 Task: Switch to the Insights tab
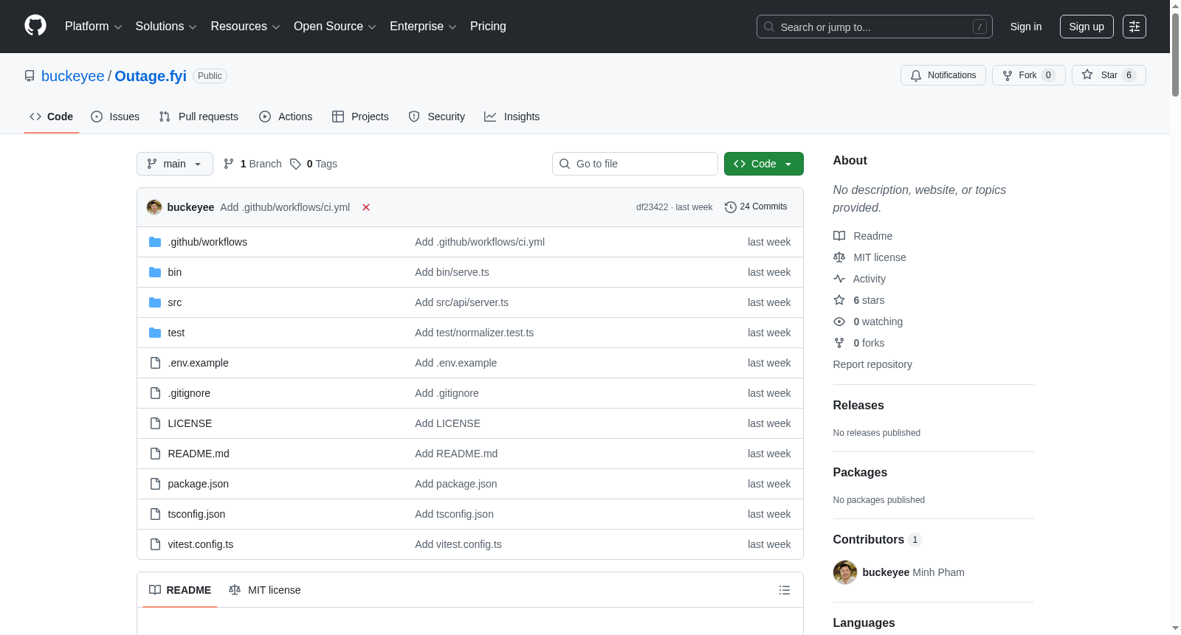click(512, 117)
